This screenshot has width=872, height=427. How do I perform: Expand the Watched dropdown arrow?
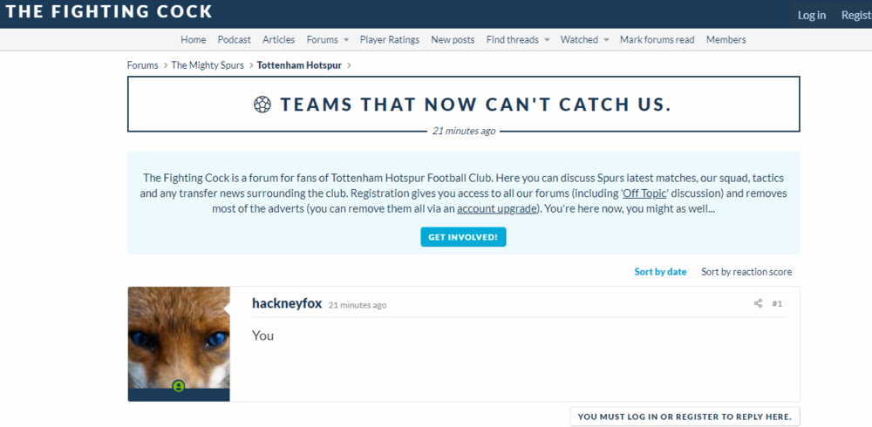coord(606,40)
